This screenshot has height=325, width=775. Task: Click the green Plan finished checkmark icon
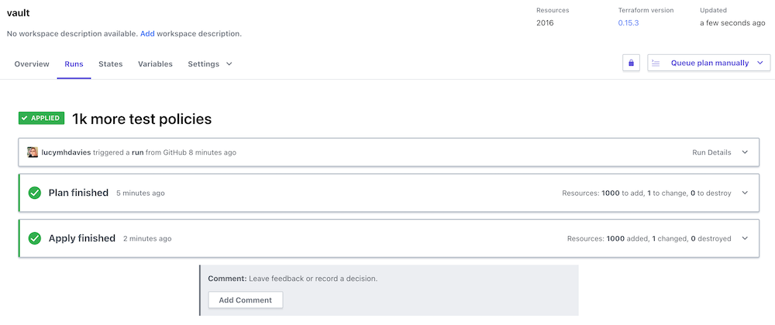34,193
